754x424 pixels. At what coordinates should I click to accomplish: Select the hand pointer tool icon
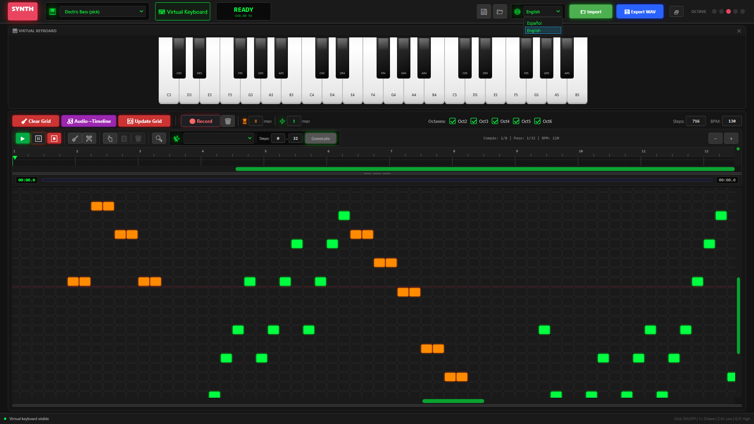click(x=110, y=138)
